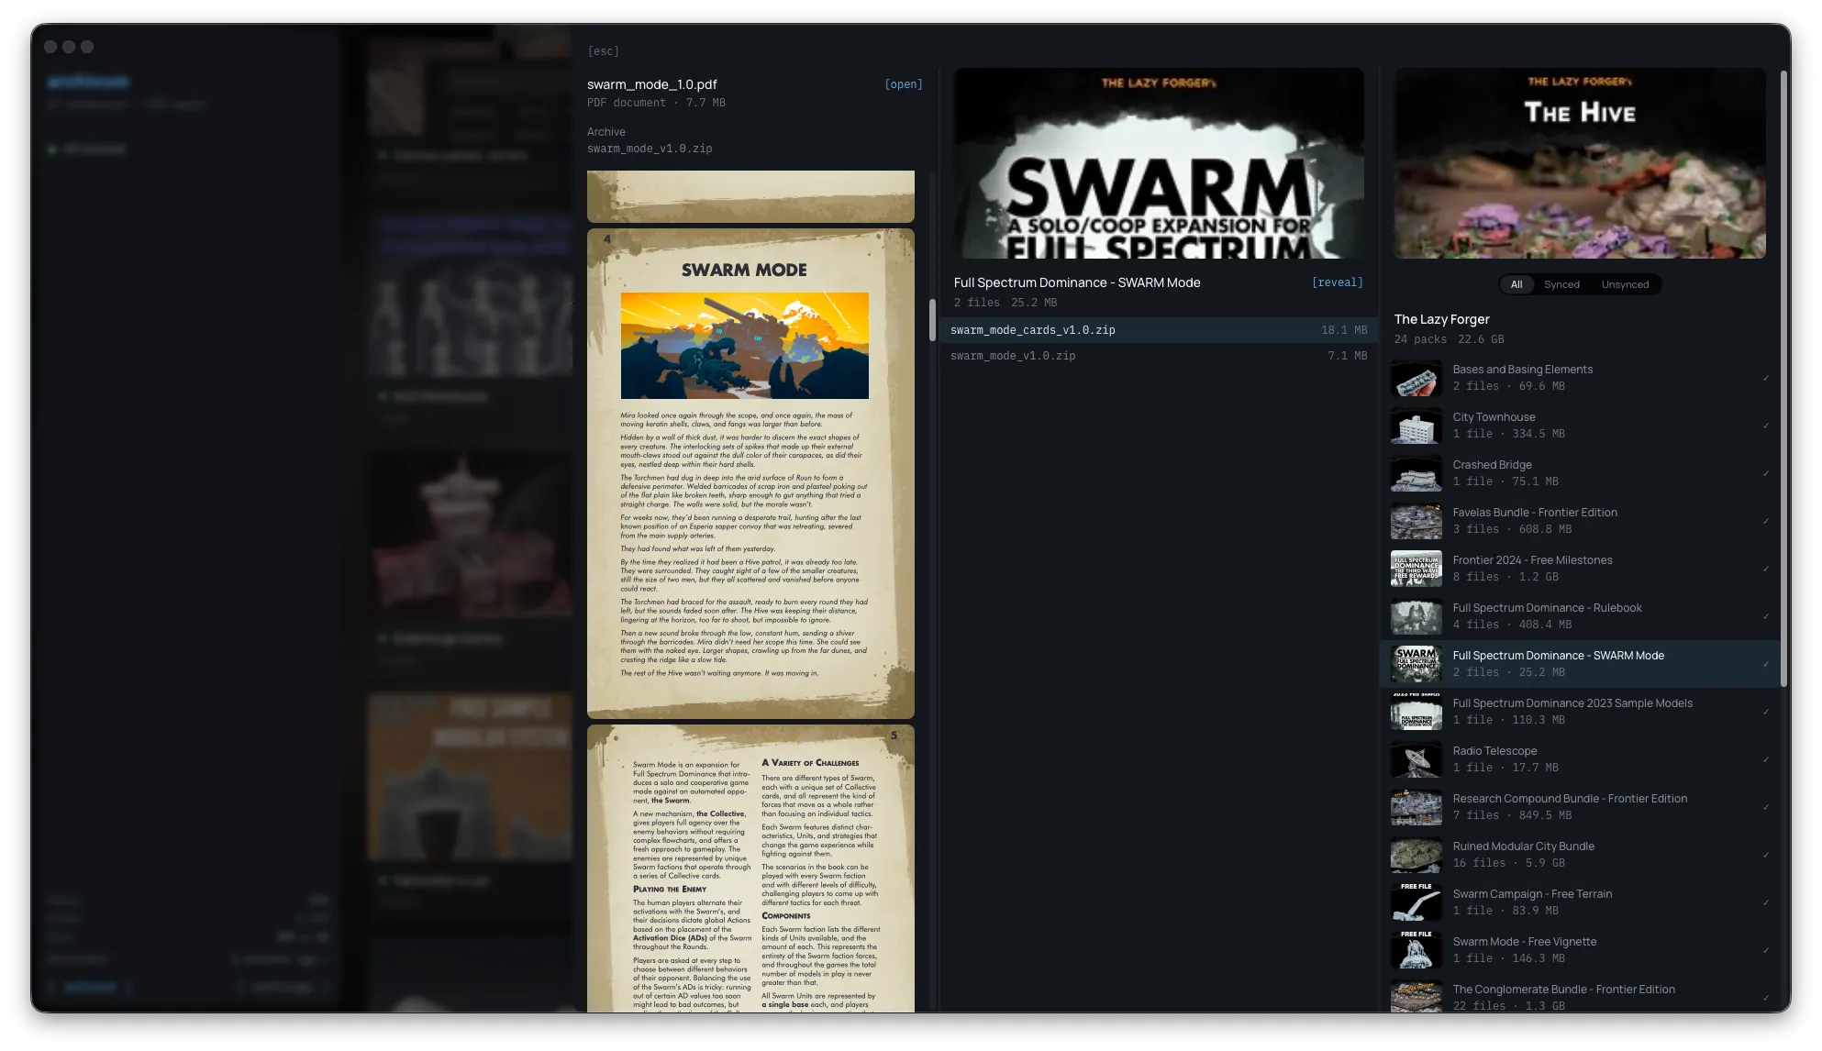The image size is (1822, 1051).
Task: Click the City Townhouse building thumbnail icon
Action: (x=1416, y=426)
